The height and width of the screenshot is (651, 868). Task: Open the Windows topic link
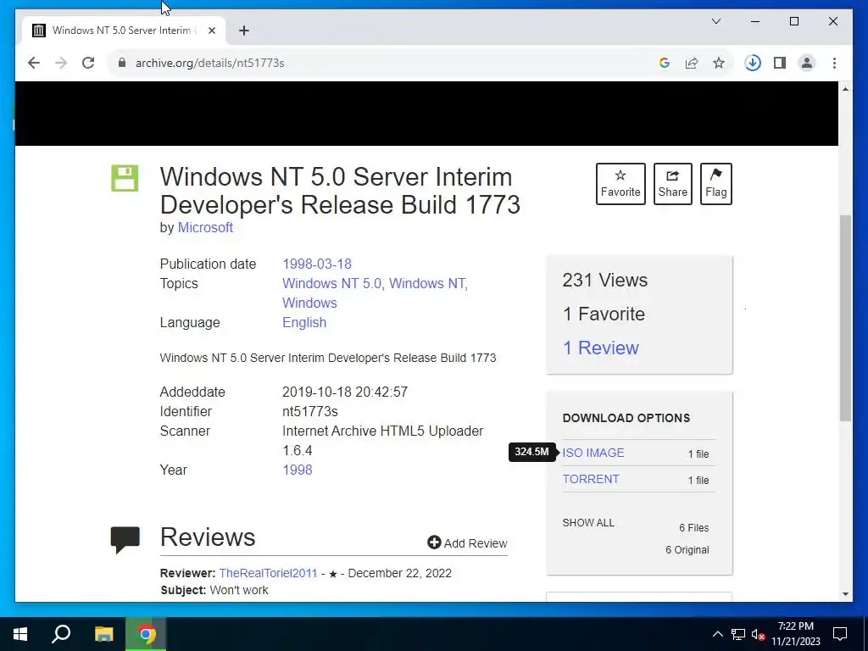[x=309, y=303]
